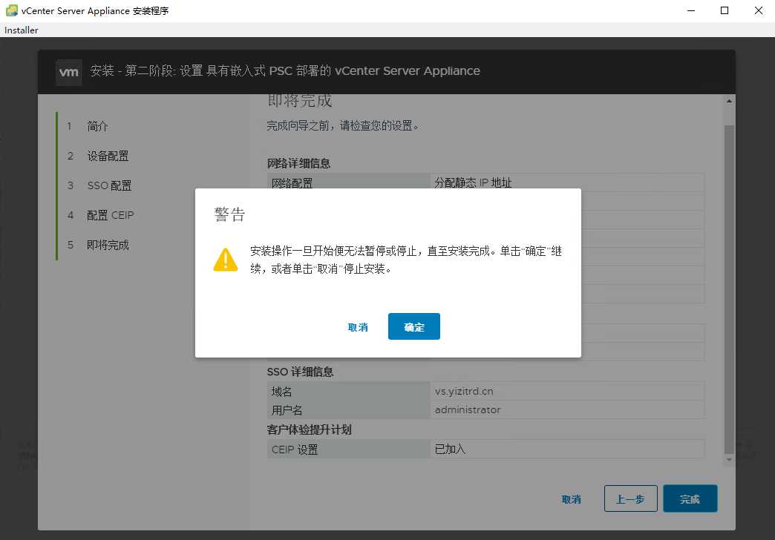
Task: Click the vCenter installer icon in title bar
Action: pos(10,10)
